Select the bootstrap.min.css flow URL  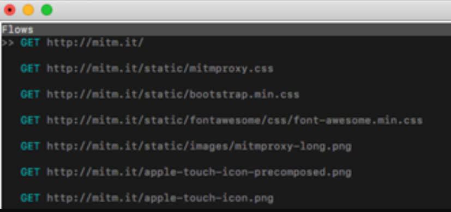click(173, 94)
